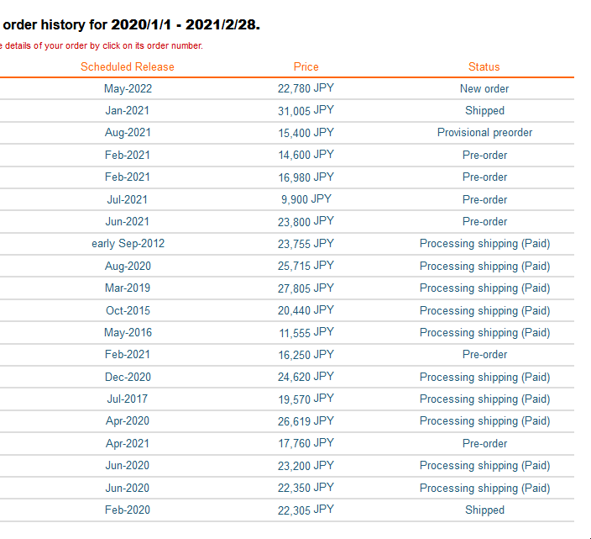
Task: Click status in the Aug-2020 row
Action: click(484, 266)
